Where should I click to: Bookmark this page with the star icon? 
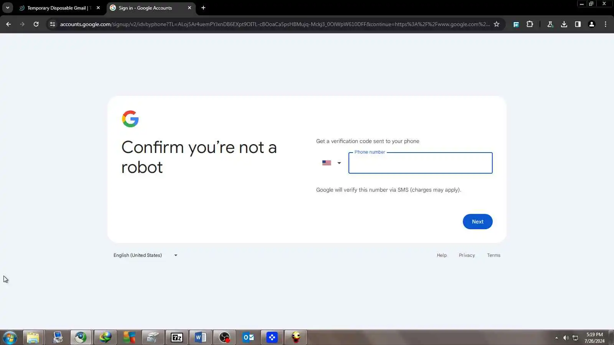(497, 24)
